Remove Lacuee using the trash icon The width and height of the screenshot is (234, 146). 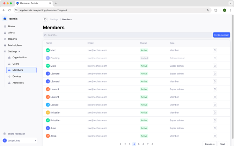[x=215, y=105]
